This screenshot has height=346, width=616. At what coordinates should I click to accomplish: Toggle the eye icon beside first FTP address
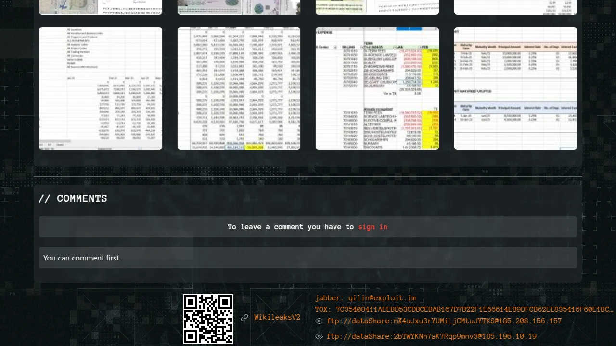point(319,321)
